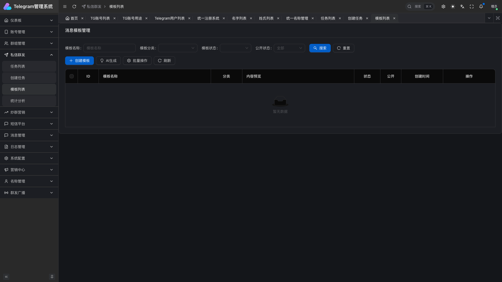Switch to the TG账号列表 tab

(100, 18)
